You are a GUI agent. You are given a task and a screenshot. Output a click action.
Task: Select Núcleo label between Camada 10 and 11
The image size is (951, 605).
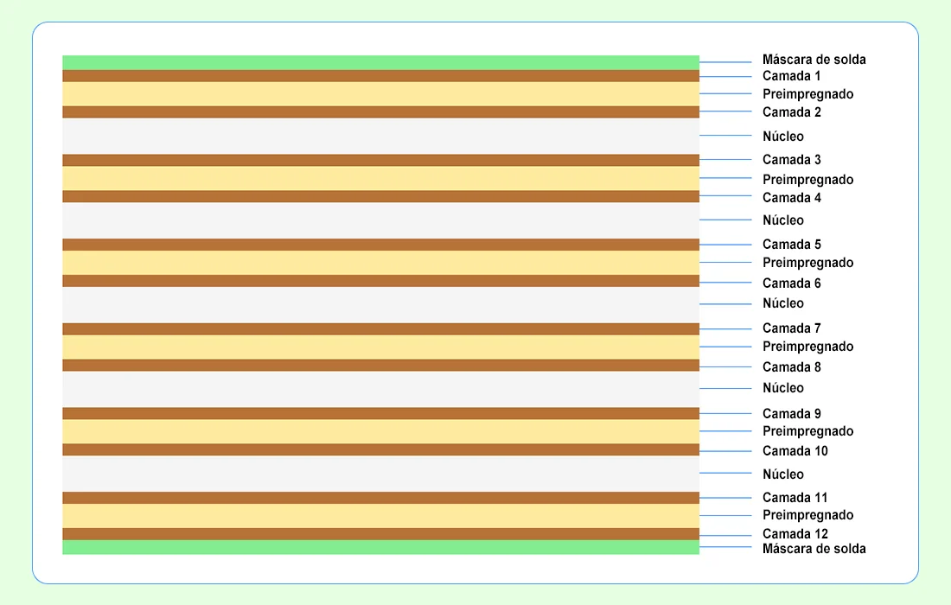(x=782, y=474)
